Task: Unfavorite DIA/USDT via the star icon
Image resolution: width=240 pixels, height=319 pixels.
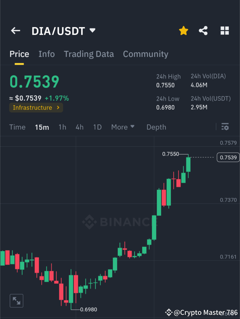Action: click(x=183, y=31)
